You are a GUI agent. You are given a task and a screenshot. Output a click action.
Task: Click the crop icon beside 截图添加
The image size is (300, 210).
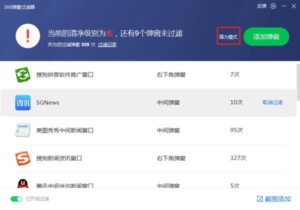pyautogui.click(x=259, y=199)
